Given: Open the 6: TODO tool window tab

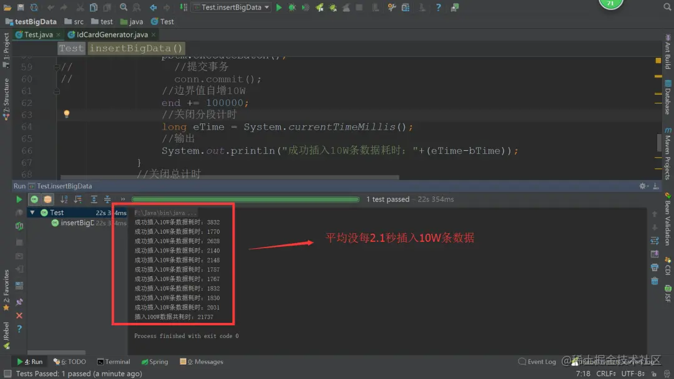Looking at the screenshot, I should [x=70, y=362].
